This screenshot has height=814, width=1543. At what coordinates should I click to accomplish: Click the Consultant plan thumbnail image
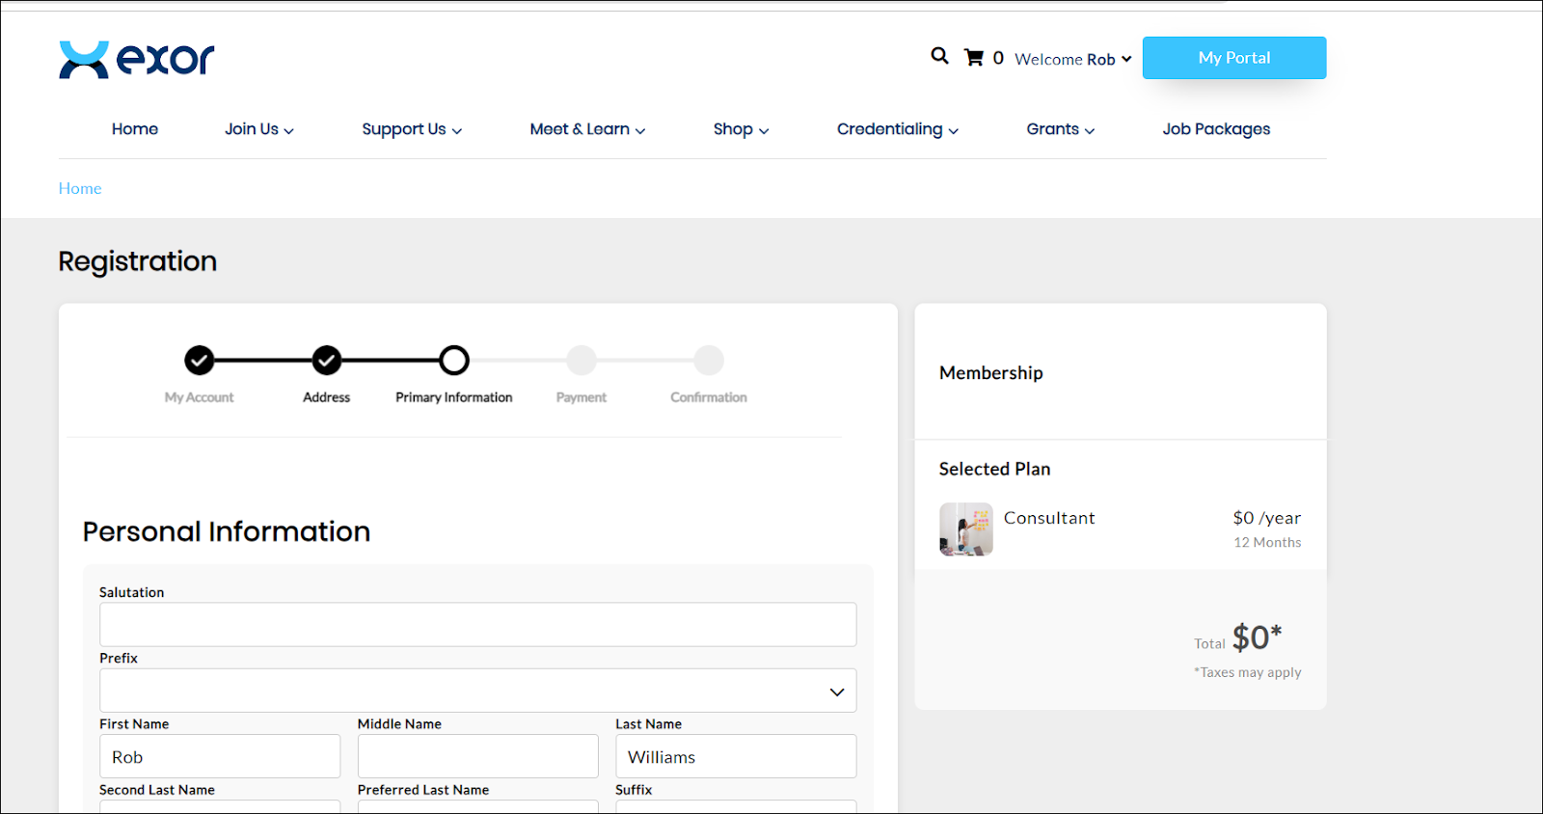point(965,529)
